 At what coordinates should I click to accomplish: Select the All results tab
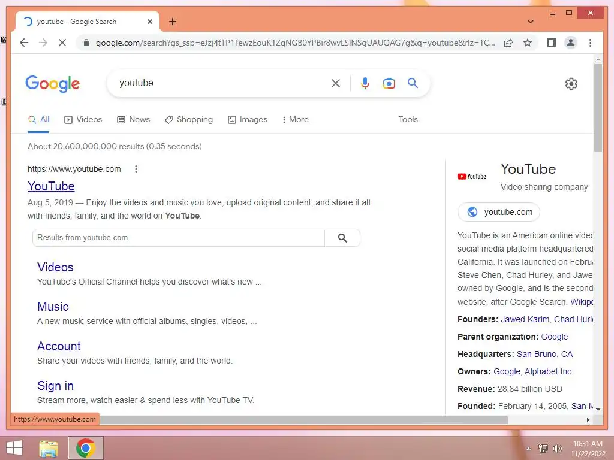coord(39,120)
